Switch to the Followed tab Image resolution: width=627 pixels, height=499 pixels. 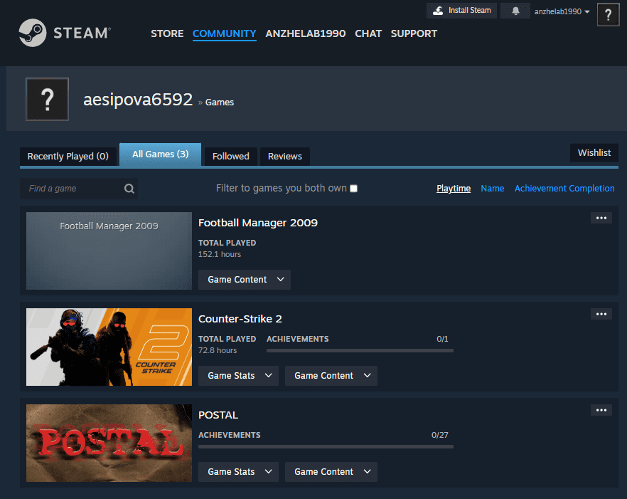(230, 156)
